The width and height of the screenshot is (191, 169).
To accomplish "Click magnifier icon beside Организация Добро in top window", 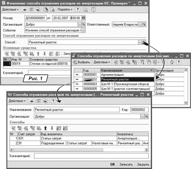I will click(x=83, y=24).
